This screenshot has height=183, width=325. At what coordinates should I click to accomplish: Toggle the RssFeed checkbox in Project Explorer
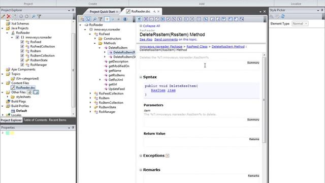point(22,42)
